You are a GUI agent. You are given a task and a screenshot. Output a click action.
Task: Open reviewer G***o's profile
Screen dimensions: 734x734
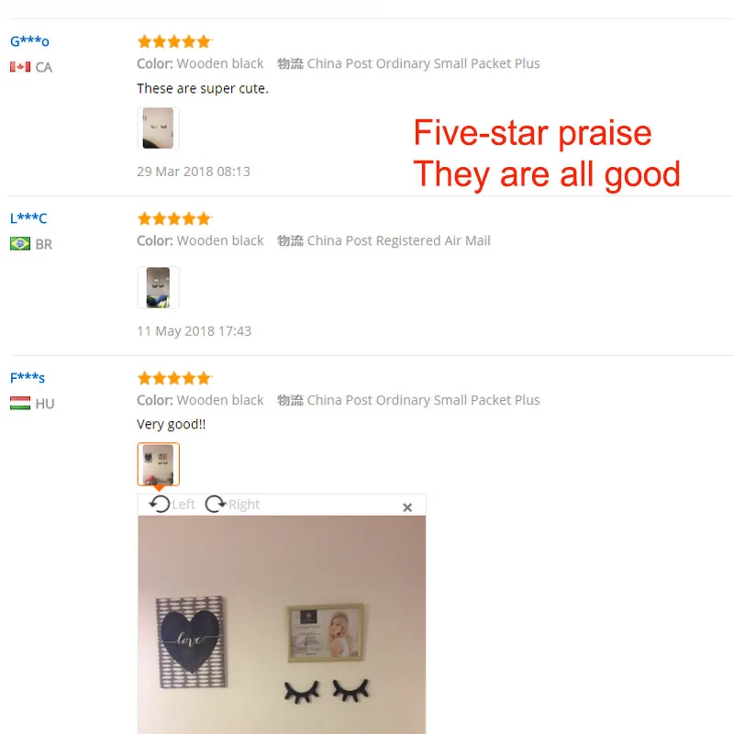[x=29, y=41]
